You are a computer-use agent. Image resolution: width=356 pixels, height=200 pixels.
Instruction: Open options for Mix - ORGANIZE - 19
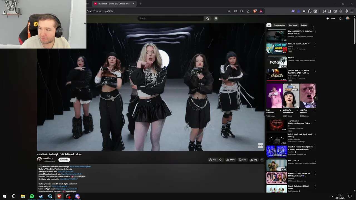click(315, 32)
